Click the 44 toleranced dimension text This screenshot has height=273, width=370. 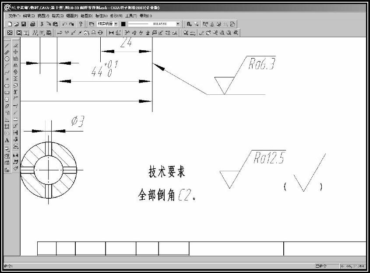point(105,69)
